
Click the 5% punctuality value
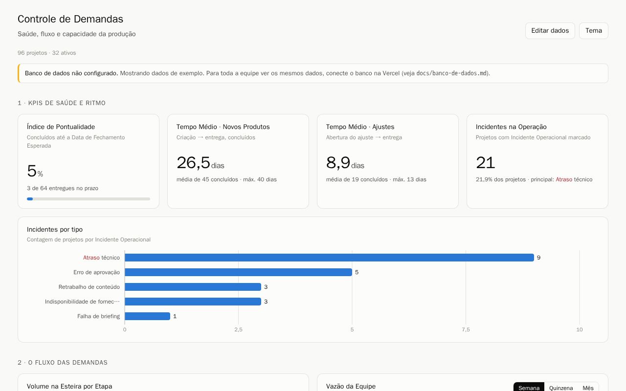tap(35, 171)
